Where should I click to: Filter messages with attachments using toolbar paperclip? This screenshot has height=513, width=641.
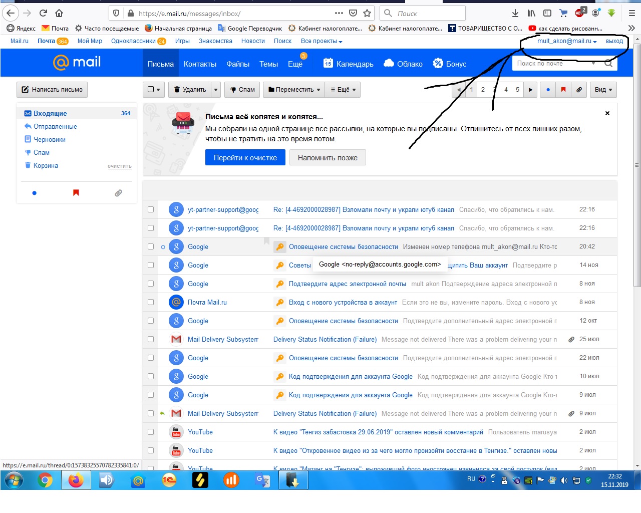click(579, 90)
